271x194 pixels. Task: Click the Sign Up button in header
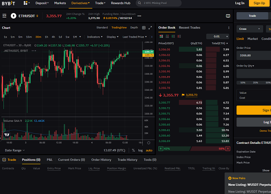[x=259, y=3]
